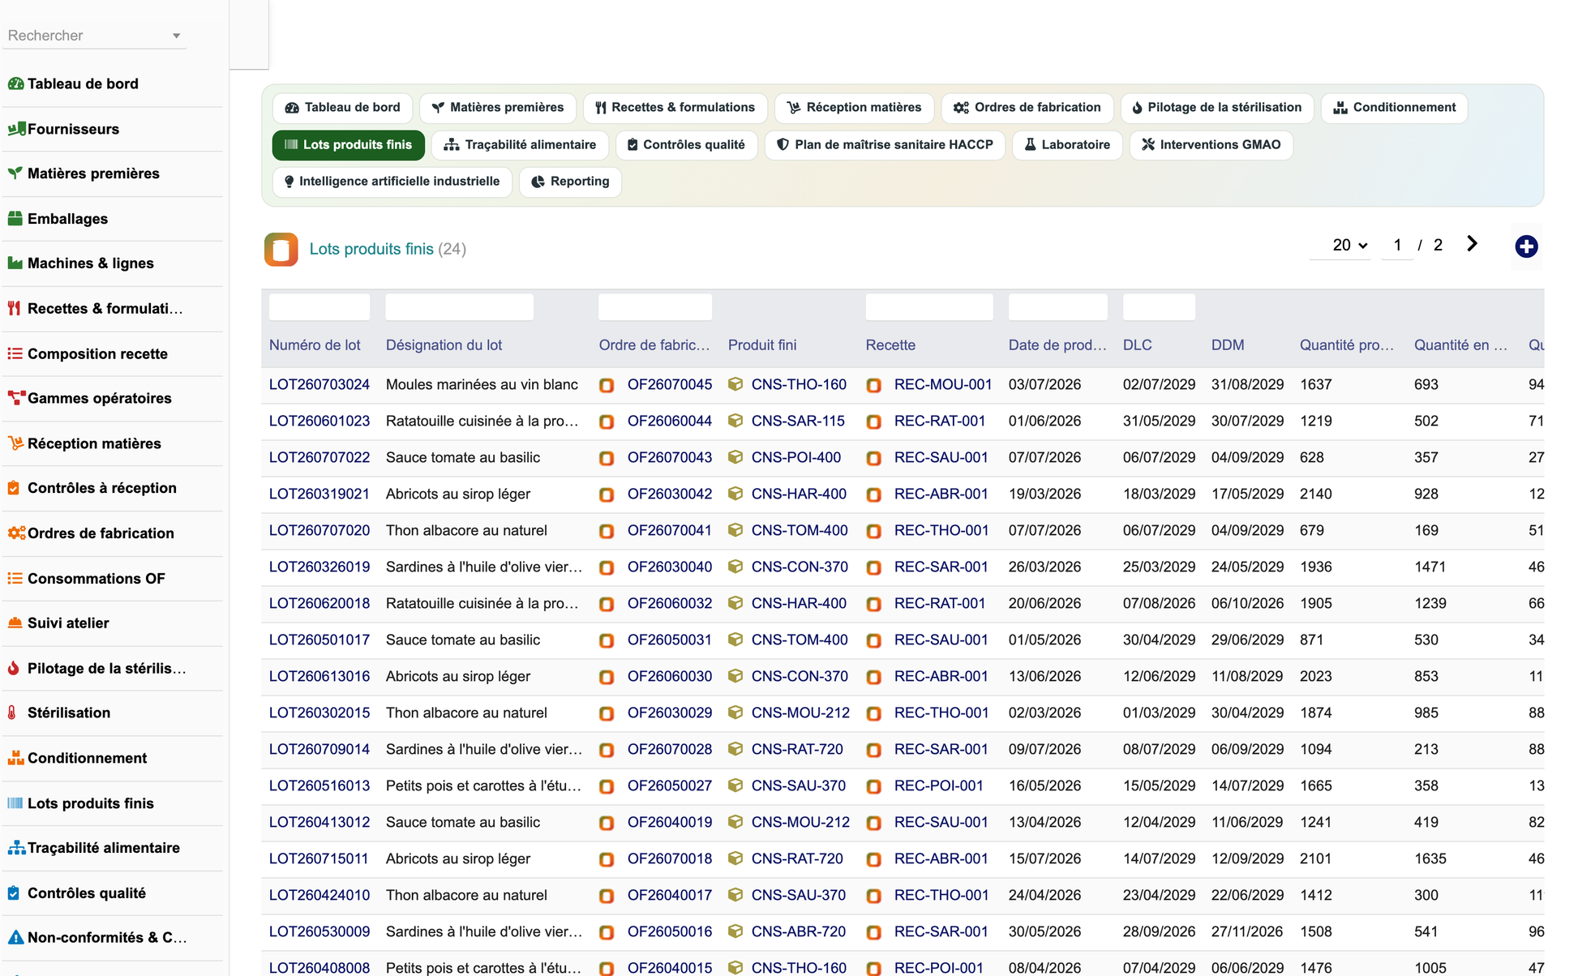
Task: Click the Suivi atelier hard-hat icon
Action: point(15,623)
